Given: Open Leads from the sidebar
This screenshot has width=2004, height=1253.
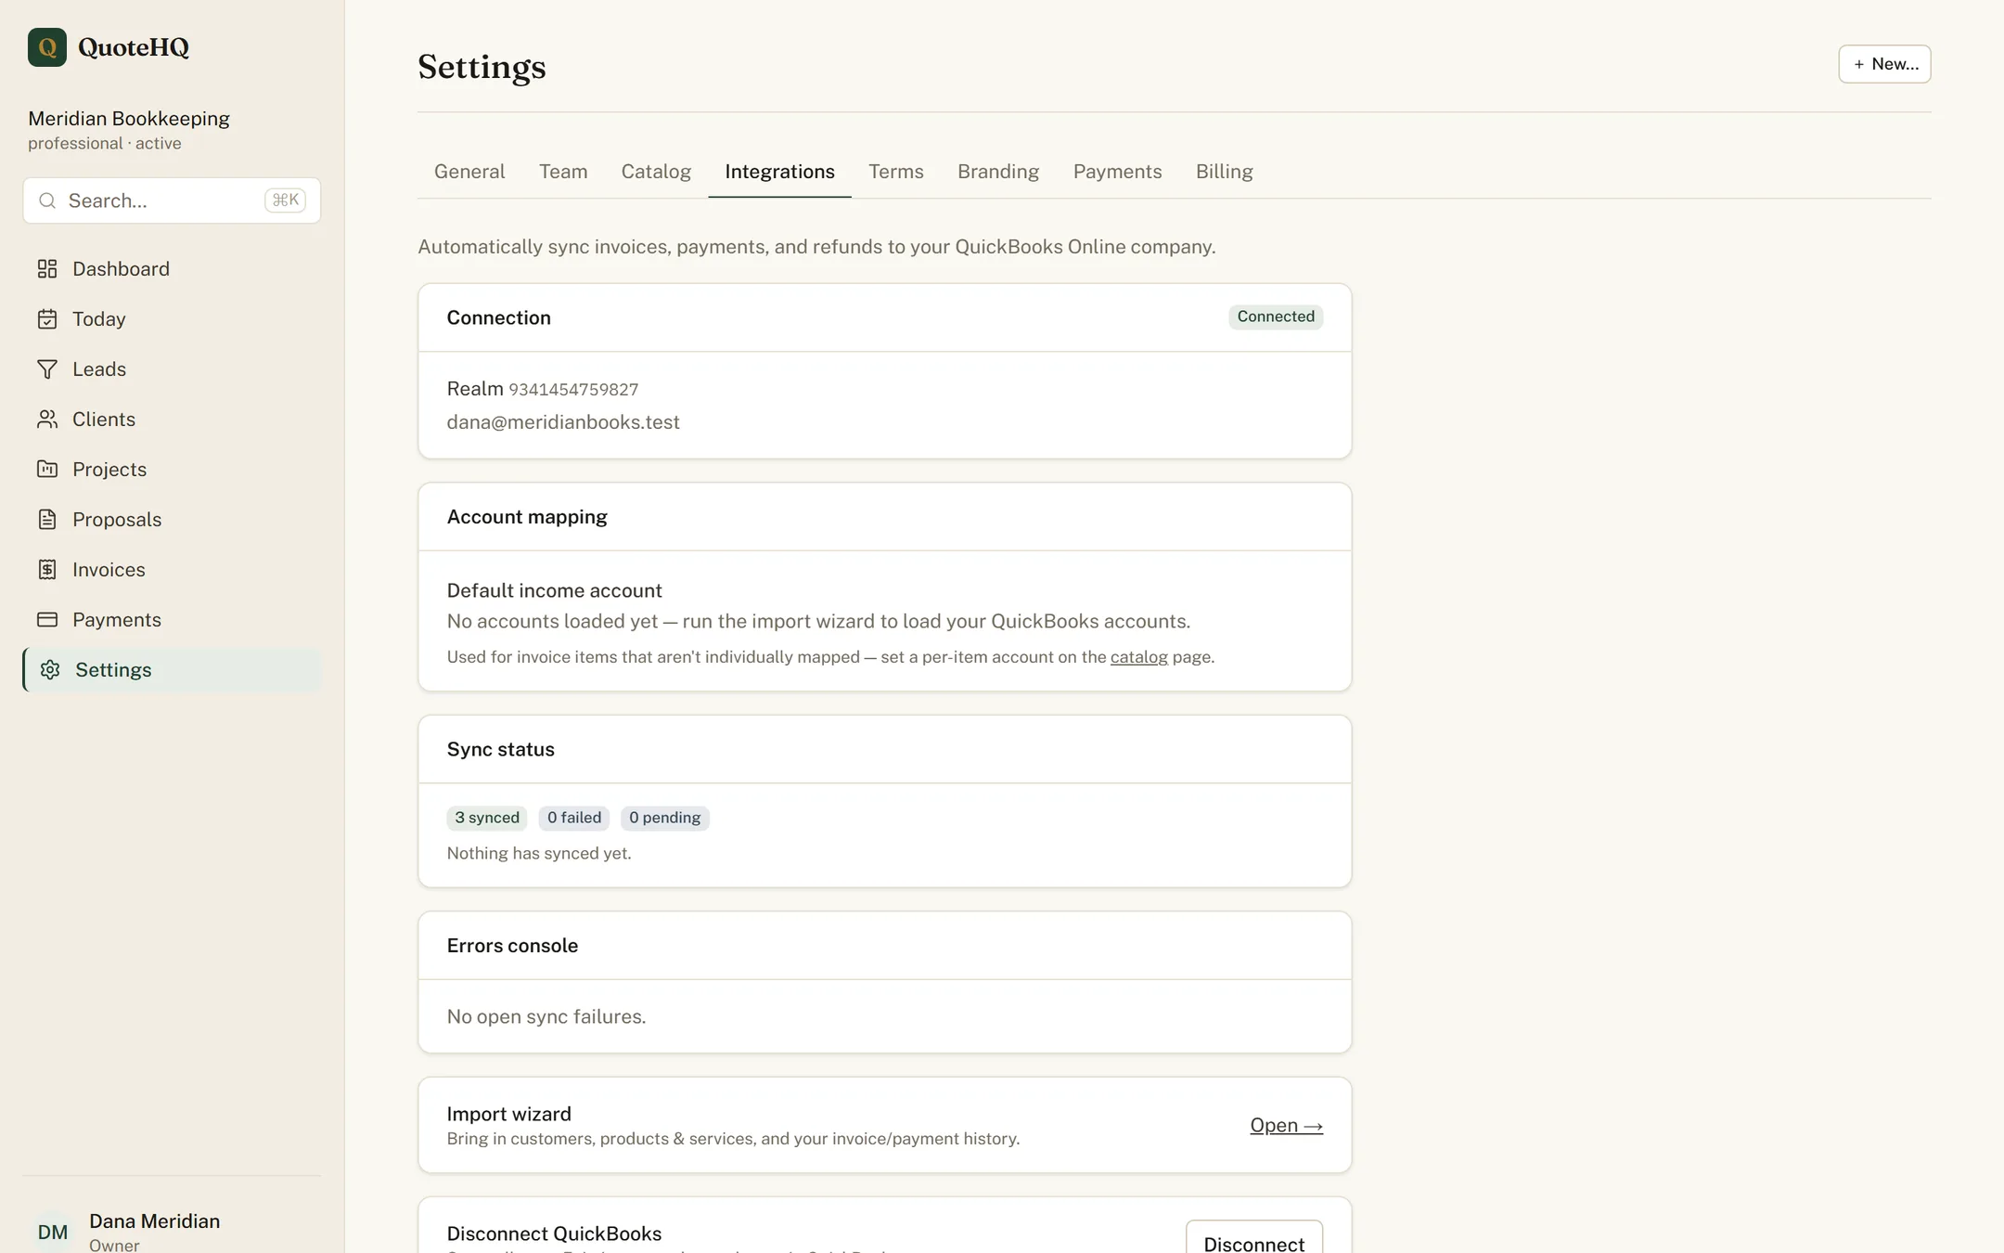Looking at the screenshot, I should 172,369.
